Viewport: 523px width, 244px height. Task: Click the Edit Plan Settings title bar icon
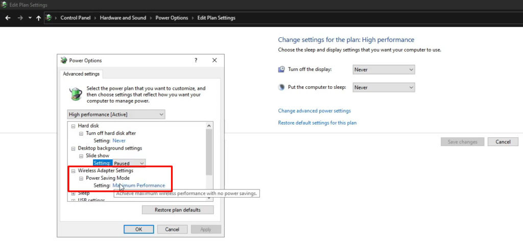[x=4, y=5]
